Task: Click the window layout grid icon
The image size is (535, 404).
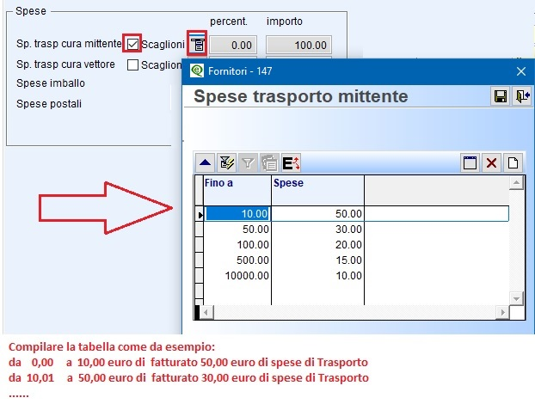Action: [470, 162]
